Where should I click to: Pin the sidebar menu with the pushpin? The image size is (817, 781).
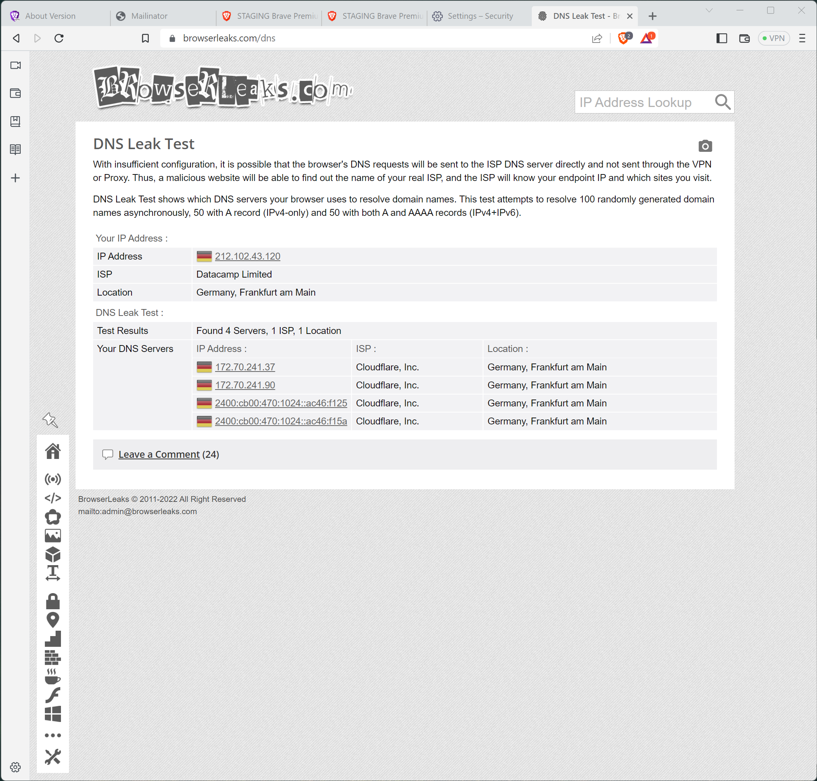pyautogui.click(x=50, y=421)
